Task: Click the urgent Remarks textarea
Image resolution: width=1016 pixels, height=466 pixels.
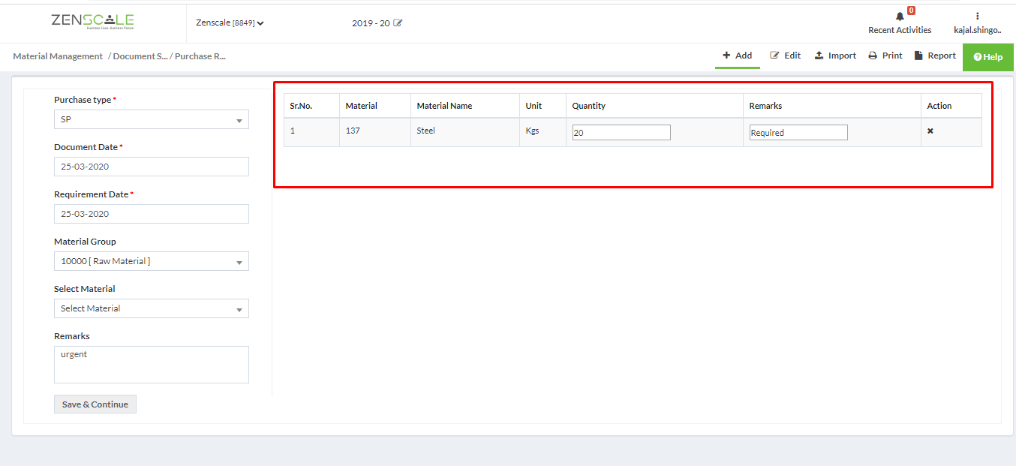Action: pos(152,365)
